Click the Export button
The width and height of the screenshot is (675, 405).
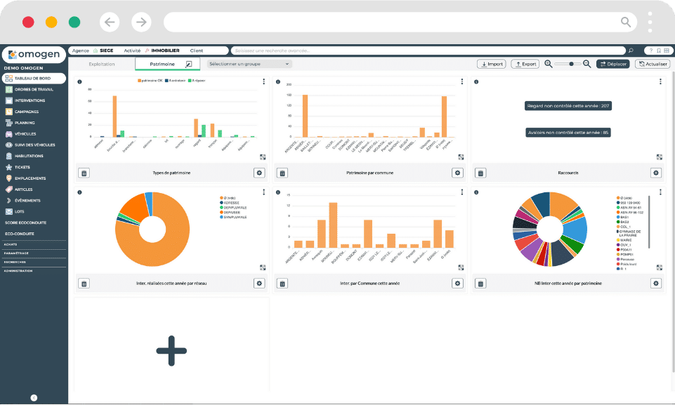(x=525, y=64)
